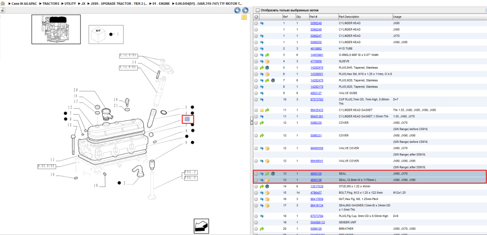Click green arrow for COVER 5096330
Image resolution: width=487 pixels, height=235 pixels.
(262, 123)
